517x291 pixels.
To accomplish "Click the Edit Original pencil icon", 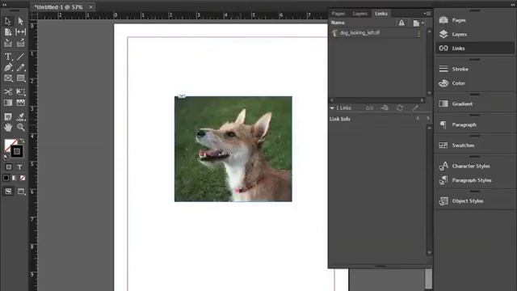I will 415,108.
